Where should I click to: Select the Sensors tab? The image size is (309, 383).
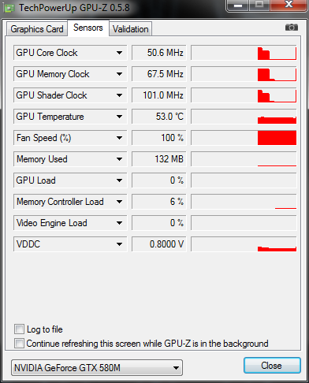pos(88,28)
